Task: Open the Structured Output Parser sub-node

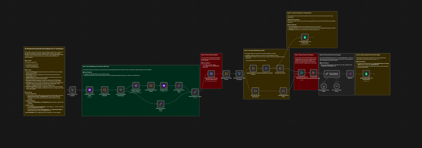Action: 336,86
